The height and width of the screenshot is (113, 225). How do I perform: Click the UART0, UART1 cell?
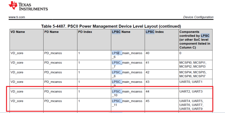pos(191,82)
